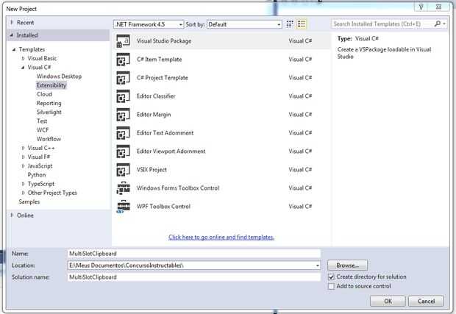Select the Visual Studio Package template icon
The width and height of the screenshot is (456, 314).
pos(123,41)
